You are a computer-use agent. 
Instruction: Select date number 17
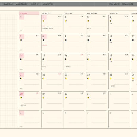pyautogui.click(x=88, y=55)
